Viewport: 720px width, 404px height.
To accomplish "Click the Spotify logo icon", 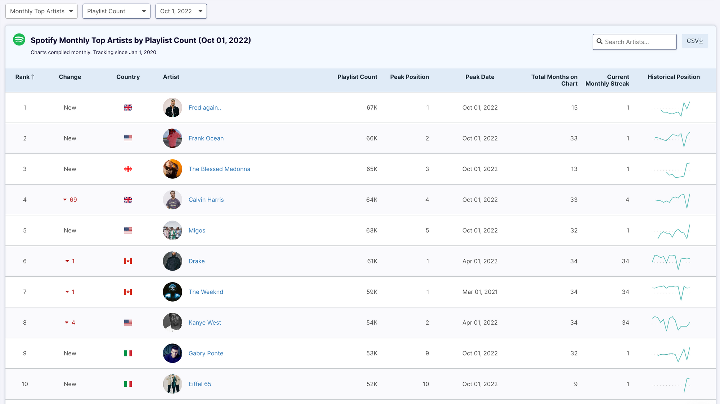I will pyautogui.click(x=19, y=40).
